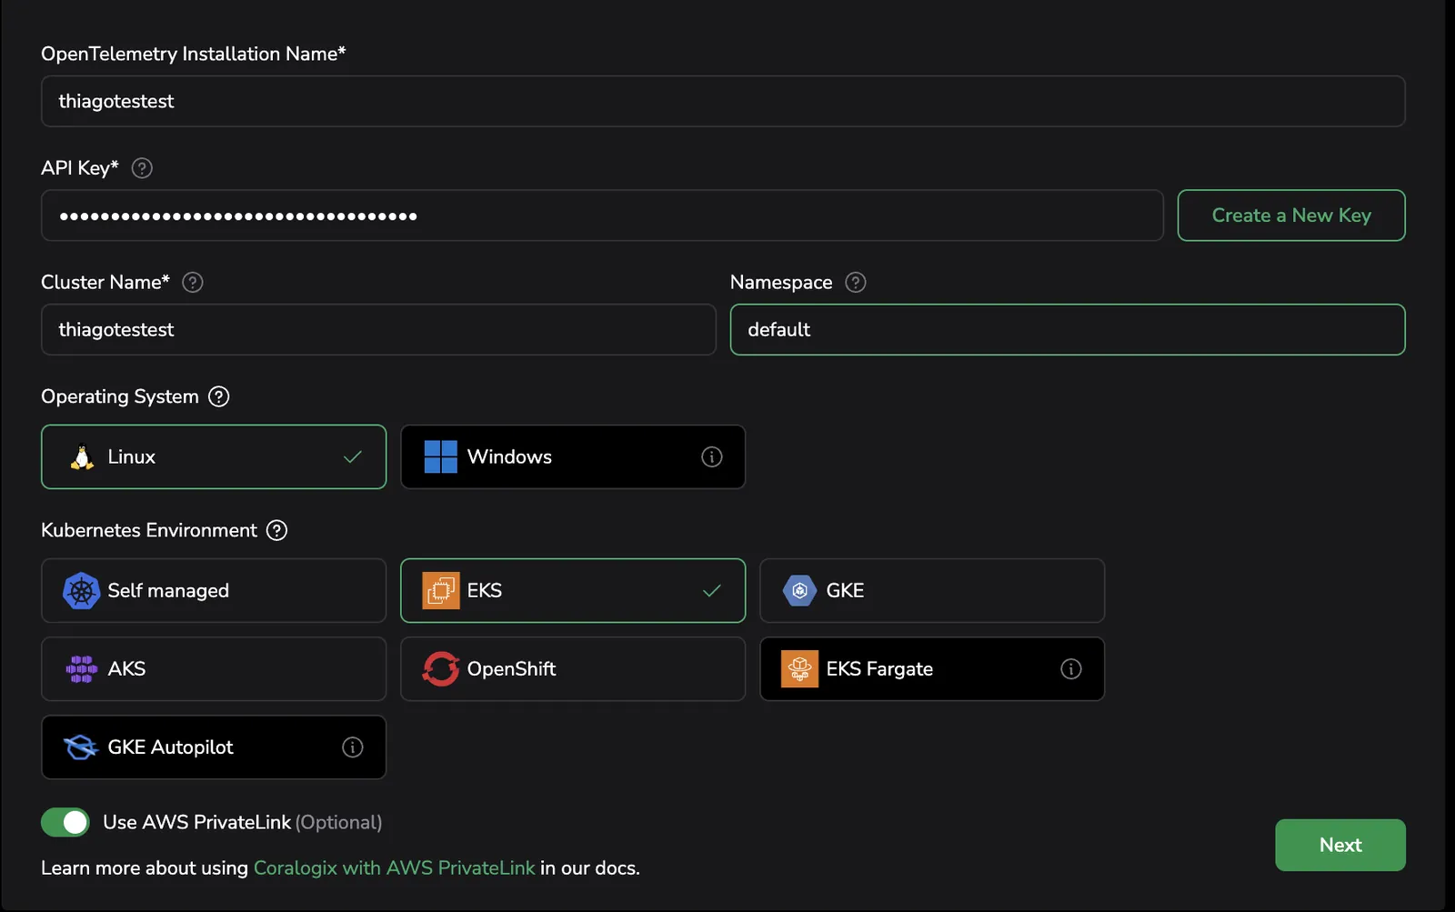
Task: Click the EKS Fargate orange icon
Action: (800, 669)
